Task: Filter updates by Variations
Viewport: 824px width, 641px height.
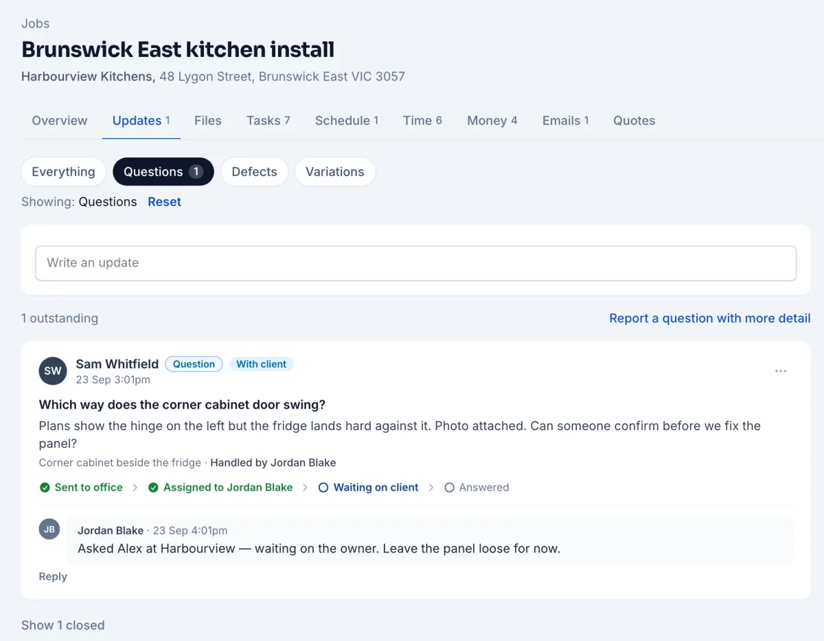Action: point(335,172)
